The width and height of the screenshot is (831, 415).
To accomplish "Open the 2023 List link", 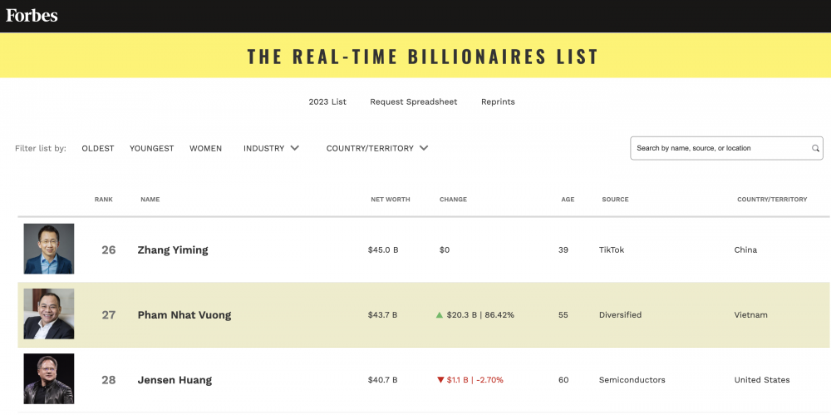I will point(327,102).
